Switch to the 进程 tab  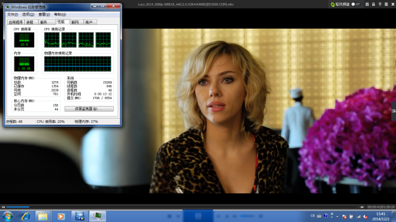(x=30, y=22)
